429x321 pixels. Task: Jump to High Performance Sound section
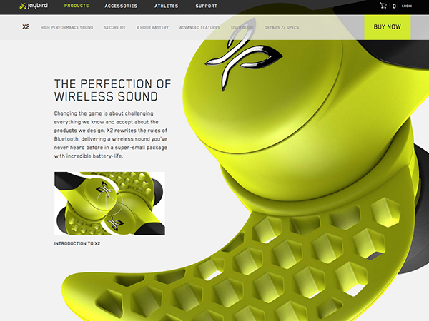(x=66, y=27)
